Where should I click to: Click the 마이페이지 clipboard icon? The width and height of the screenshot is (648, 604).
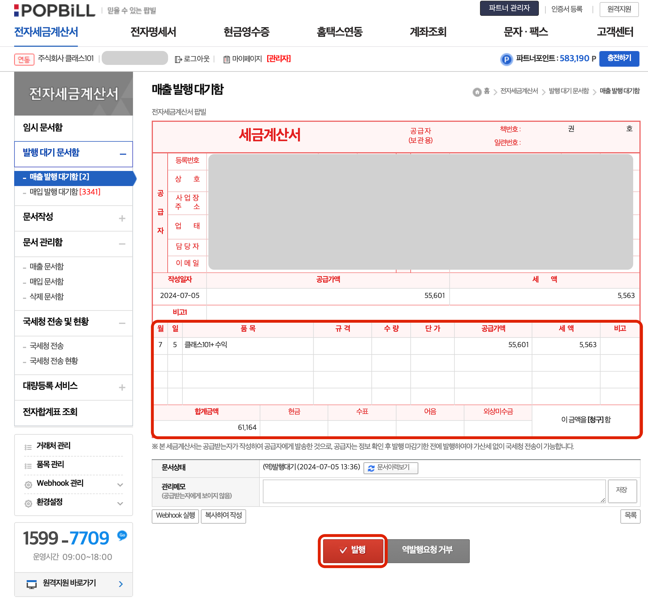tap(226, 59)
